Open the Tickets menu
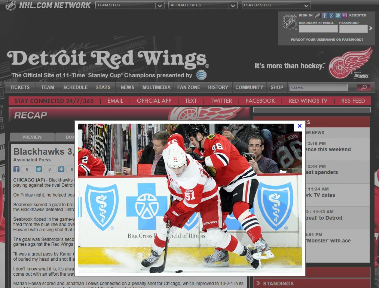 (x=20, y=87)
